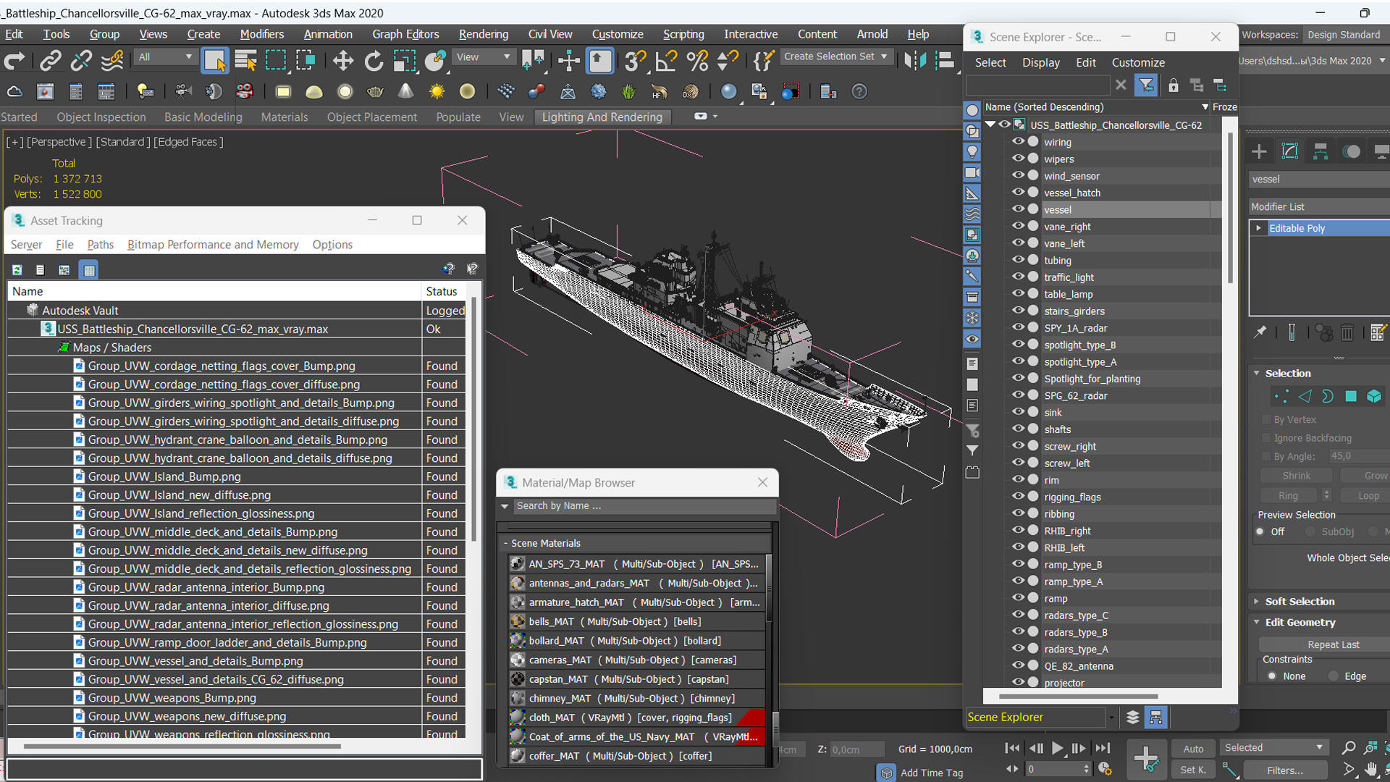Remove modifier with trash icon

click(1347, 332)
